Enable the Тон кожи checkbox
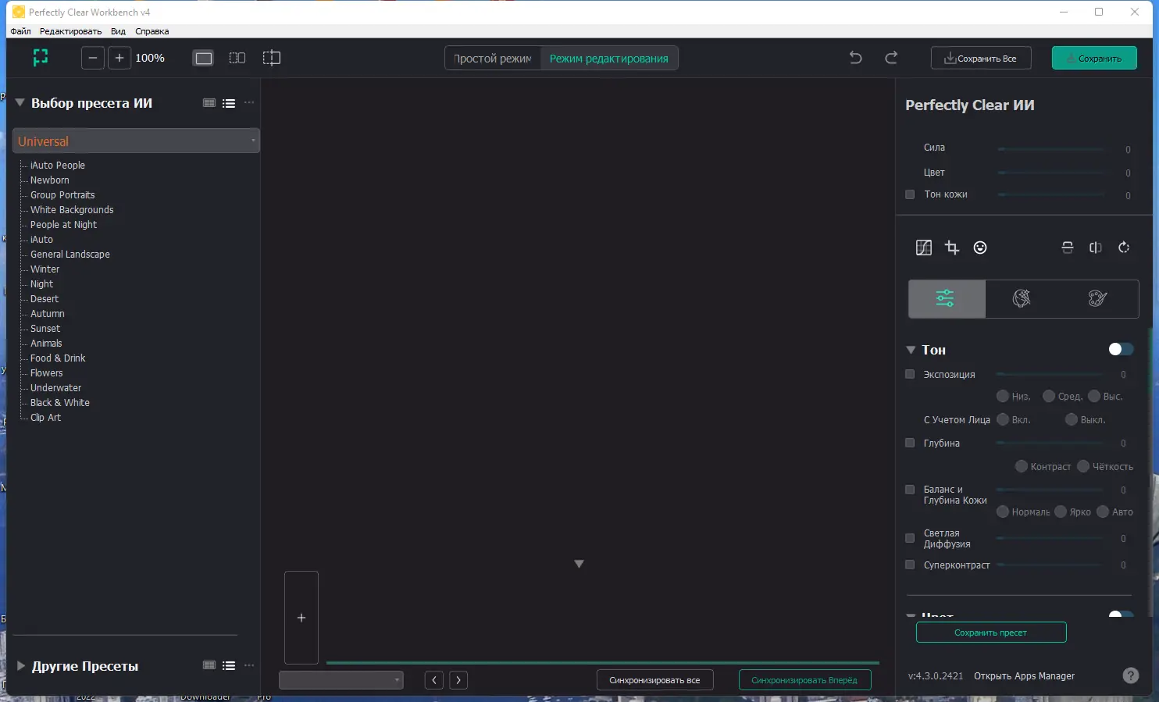Viewport: 1159px width, 702px height. 910,194
